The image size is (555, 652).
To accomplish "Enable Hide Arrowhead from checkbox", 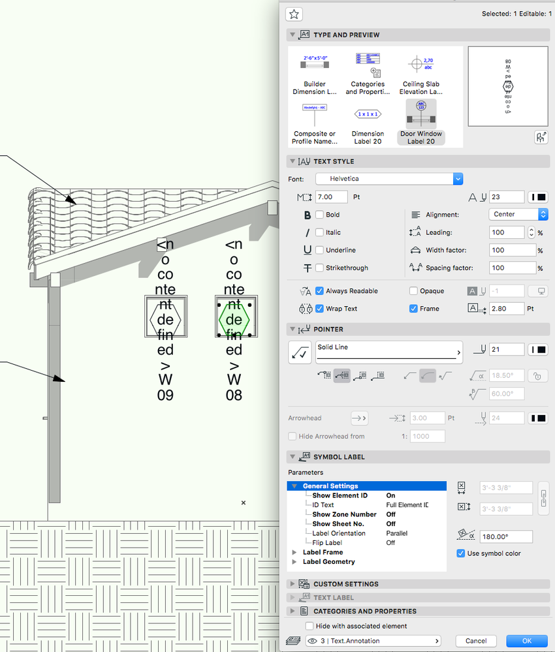I will (293, 436).
